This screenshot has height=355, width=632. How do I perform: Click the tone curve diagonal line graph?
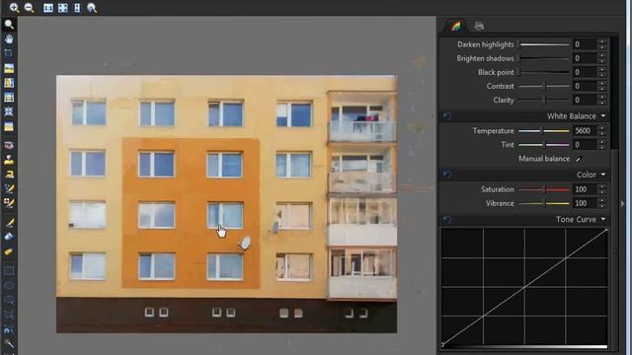tap(524, 287)
